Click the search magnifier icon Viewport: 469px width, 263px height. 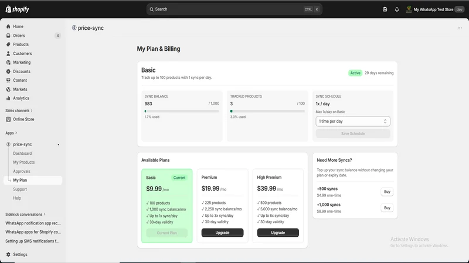coord(152,9)
